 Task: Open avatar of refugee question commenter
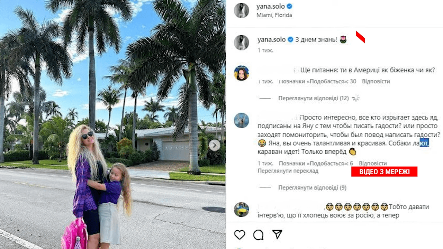point(241,73)
